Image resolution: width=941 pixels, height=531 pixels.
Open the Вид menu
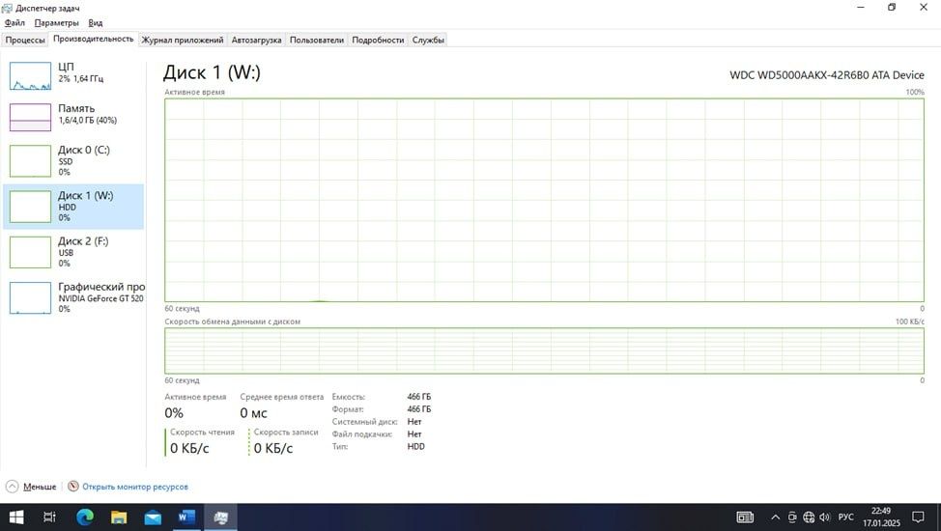(96, 23)
